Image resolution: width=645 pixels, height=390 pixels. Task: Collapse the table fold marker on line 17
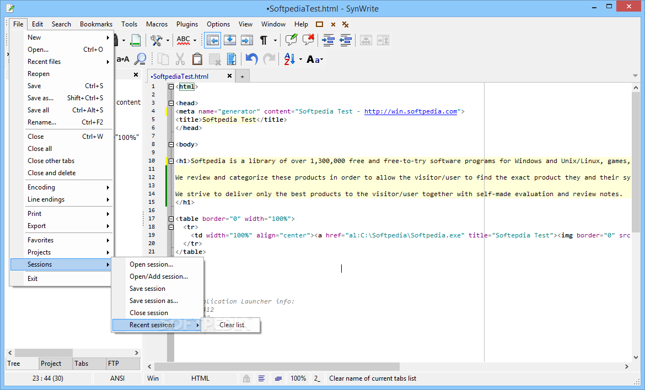tap(171, 219)
